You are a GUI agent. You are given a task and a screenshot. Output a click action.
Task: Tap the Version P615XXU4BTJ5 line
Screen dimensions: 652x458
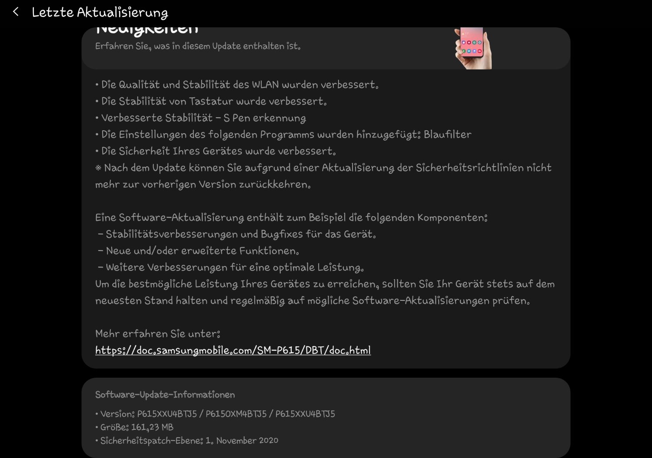215,414
